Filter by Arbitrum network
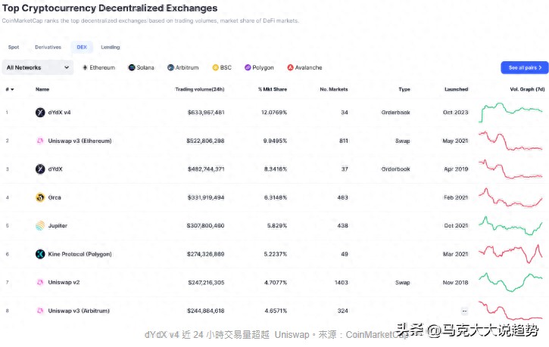 tap(182, 67)
